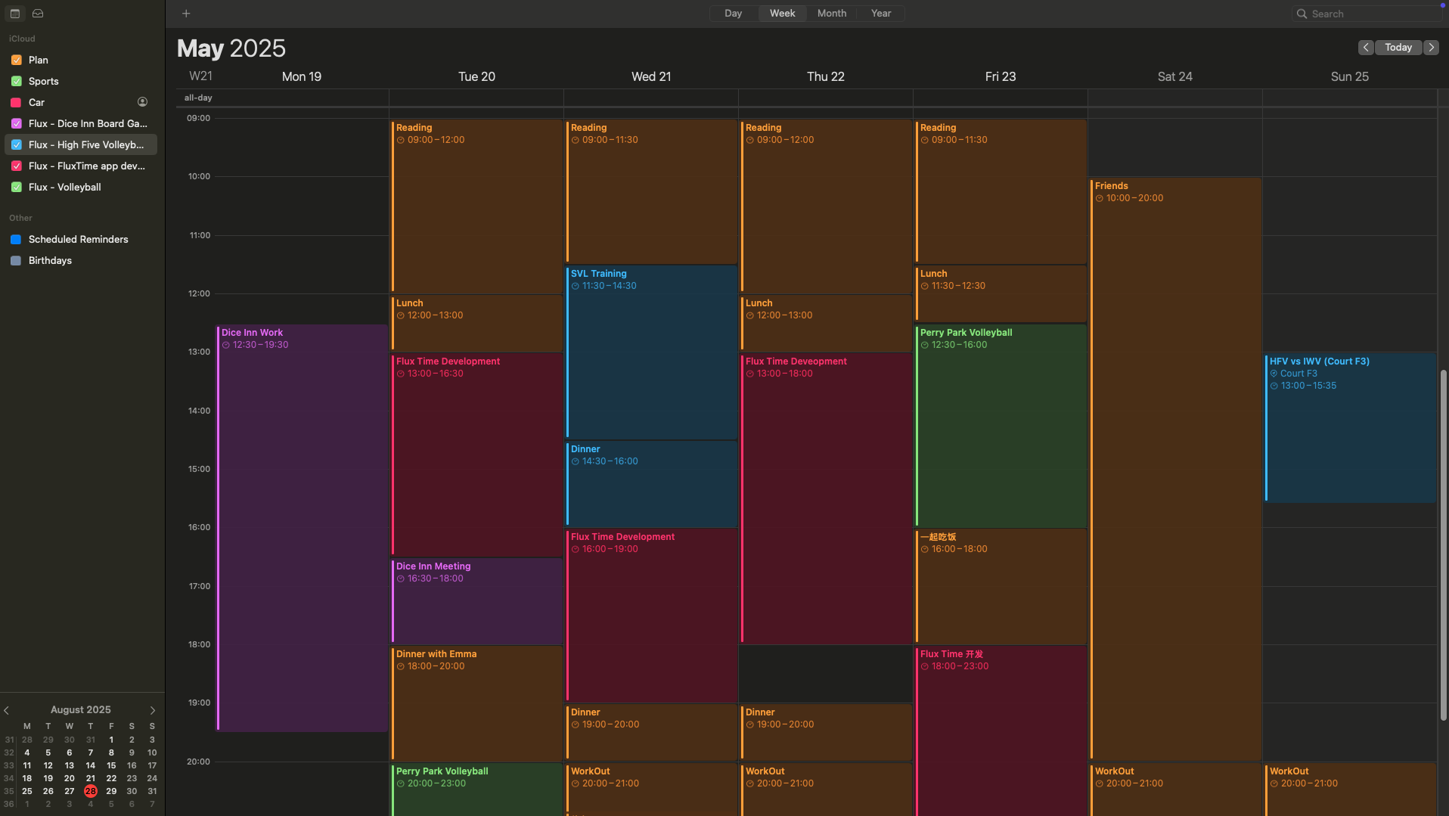Open the mini calendar's previous month chevron

tap(7, 709)
